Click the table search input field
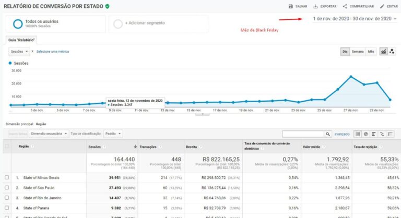 [x=303, y=134]
